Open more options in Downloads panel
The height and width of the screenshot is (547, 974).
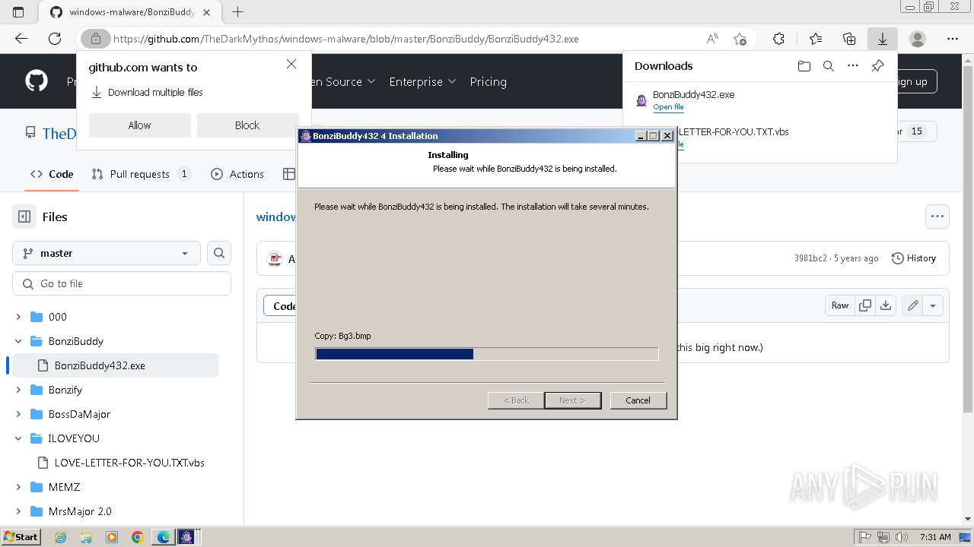853,66
